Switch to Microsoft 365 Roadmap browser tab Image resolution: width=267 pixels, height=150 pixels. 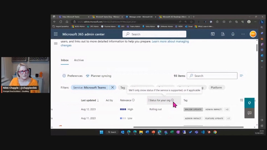coord(174,17)
